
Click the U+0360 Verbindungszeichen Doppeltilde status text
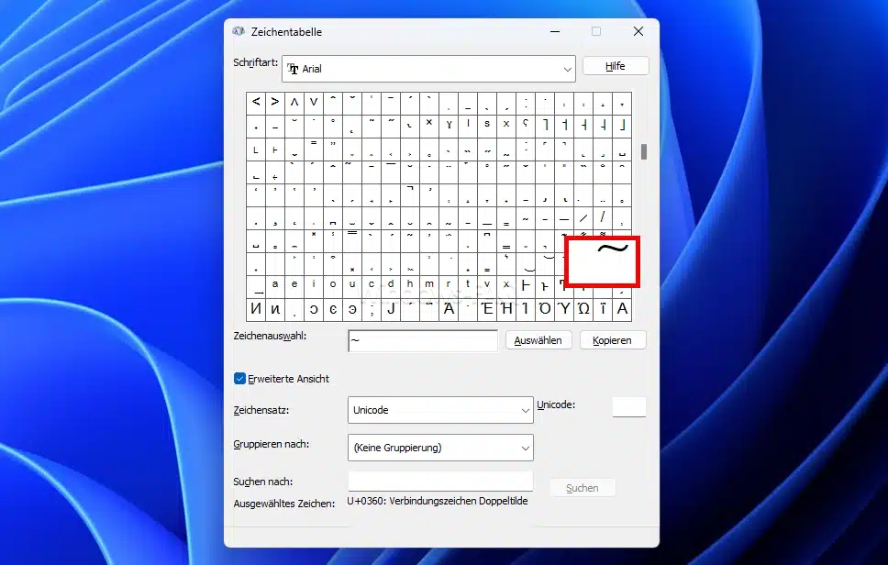(x=438, y=501)
